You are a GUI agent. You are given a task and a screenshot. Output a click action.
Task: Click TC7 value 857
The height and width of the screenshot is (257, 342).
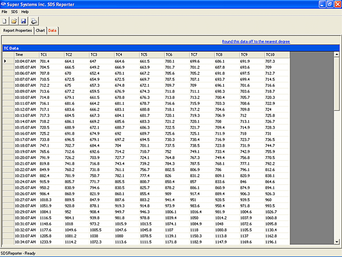tap(193, 182)
